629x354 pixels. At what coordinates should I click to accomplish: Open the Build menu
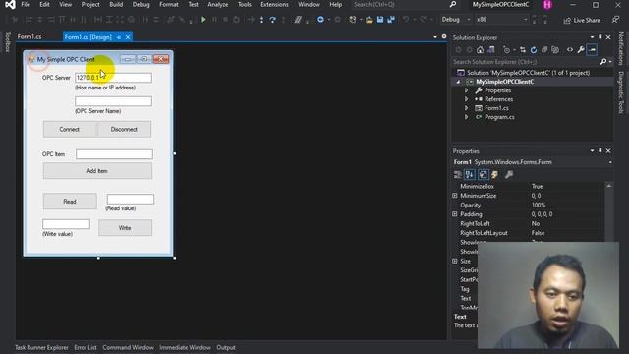[116, 4]
